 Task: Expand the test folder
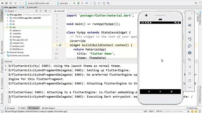pos(8,27)
